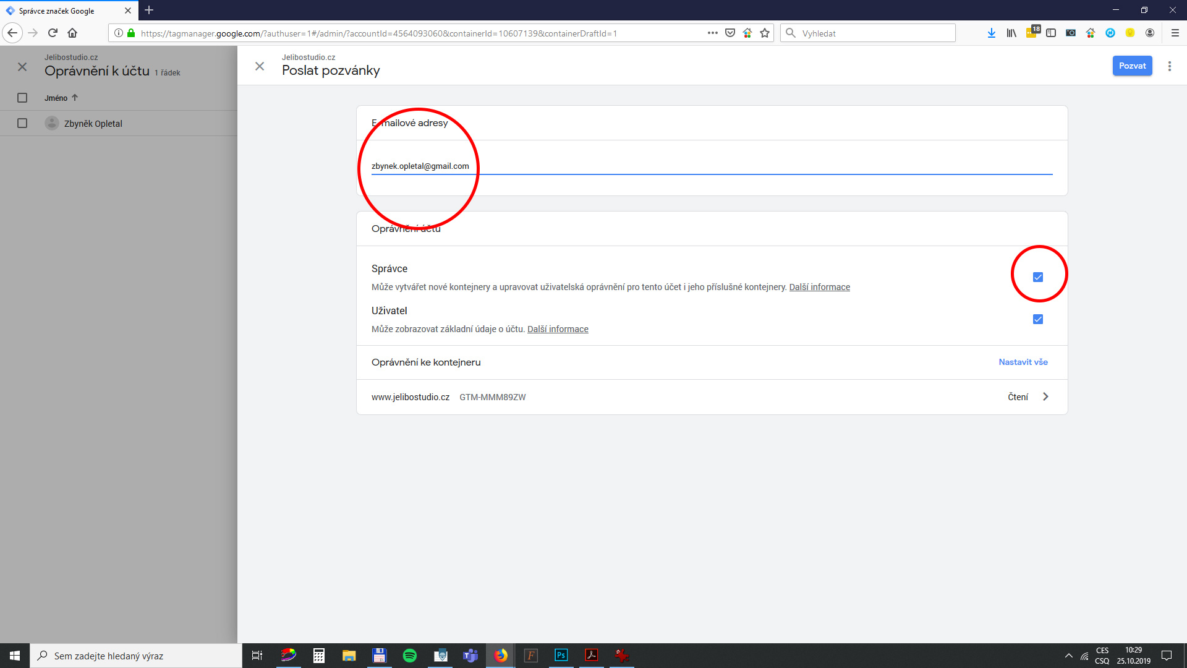Take a screenshot with camera icon
This screenshot has width=1187, height=668.
click(1071, 33)
